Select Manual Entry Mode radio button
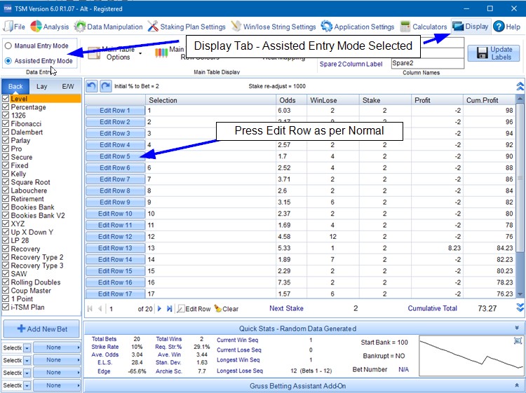 8,46
